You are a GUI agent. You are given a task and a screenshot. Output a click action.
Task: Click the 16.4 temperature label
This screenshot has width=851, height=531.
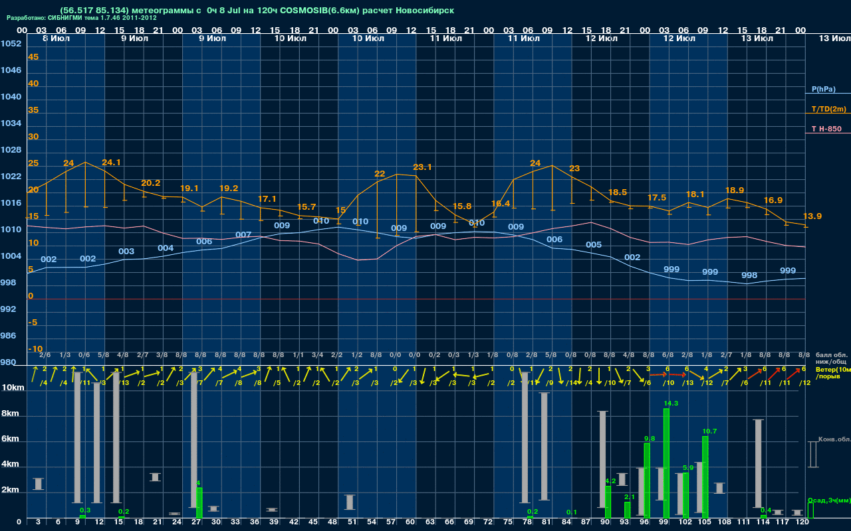point(501,204)
